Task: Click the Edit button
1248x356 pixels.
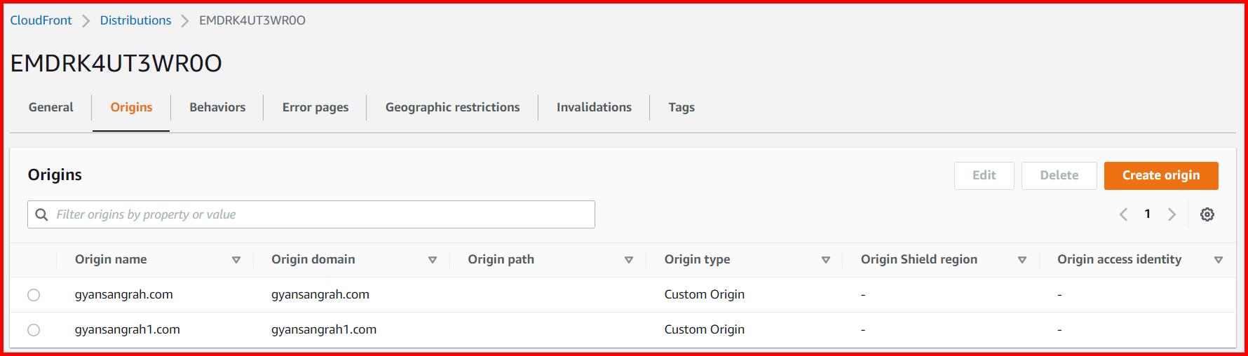Action: [984, 175]
